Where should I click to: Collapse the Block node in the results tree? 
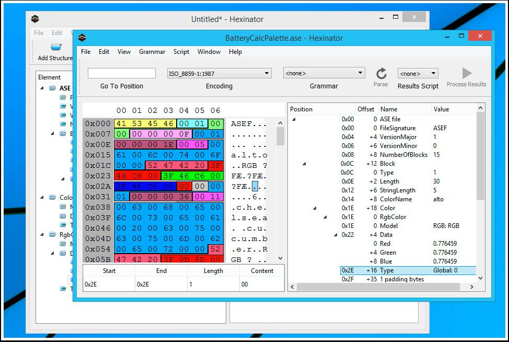point(304,164)
